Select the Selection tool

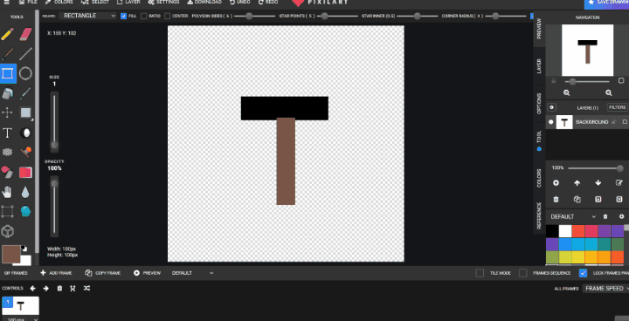pyautogui.click(x=25, y=113)
